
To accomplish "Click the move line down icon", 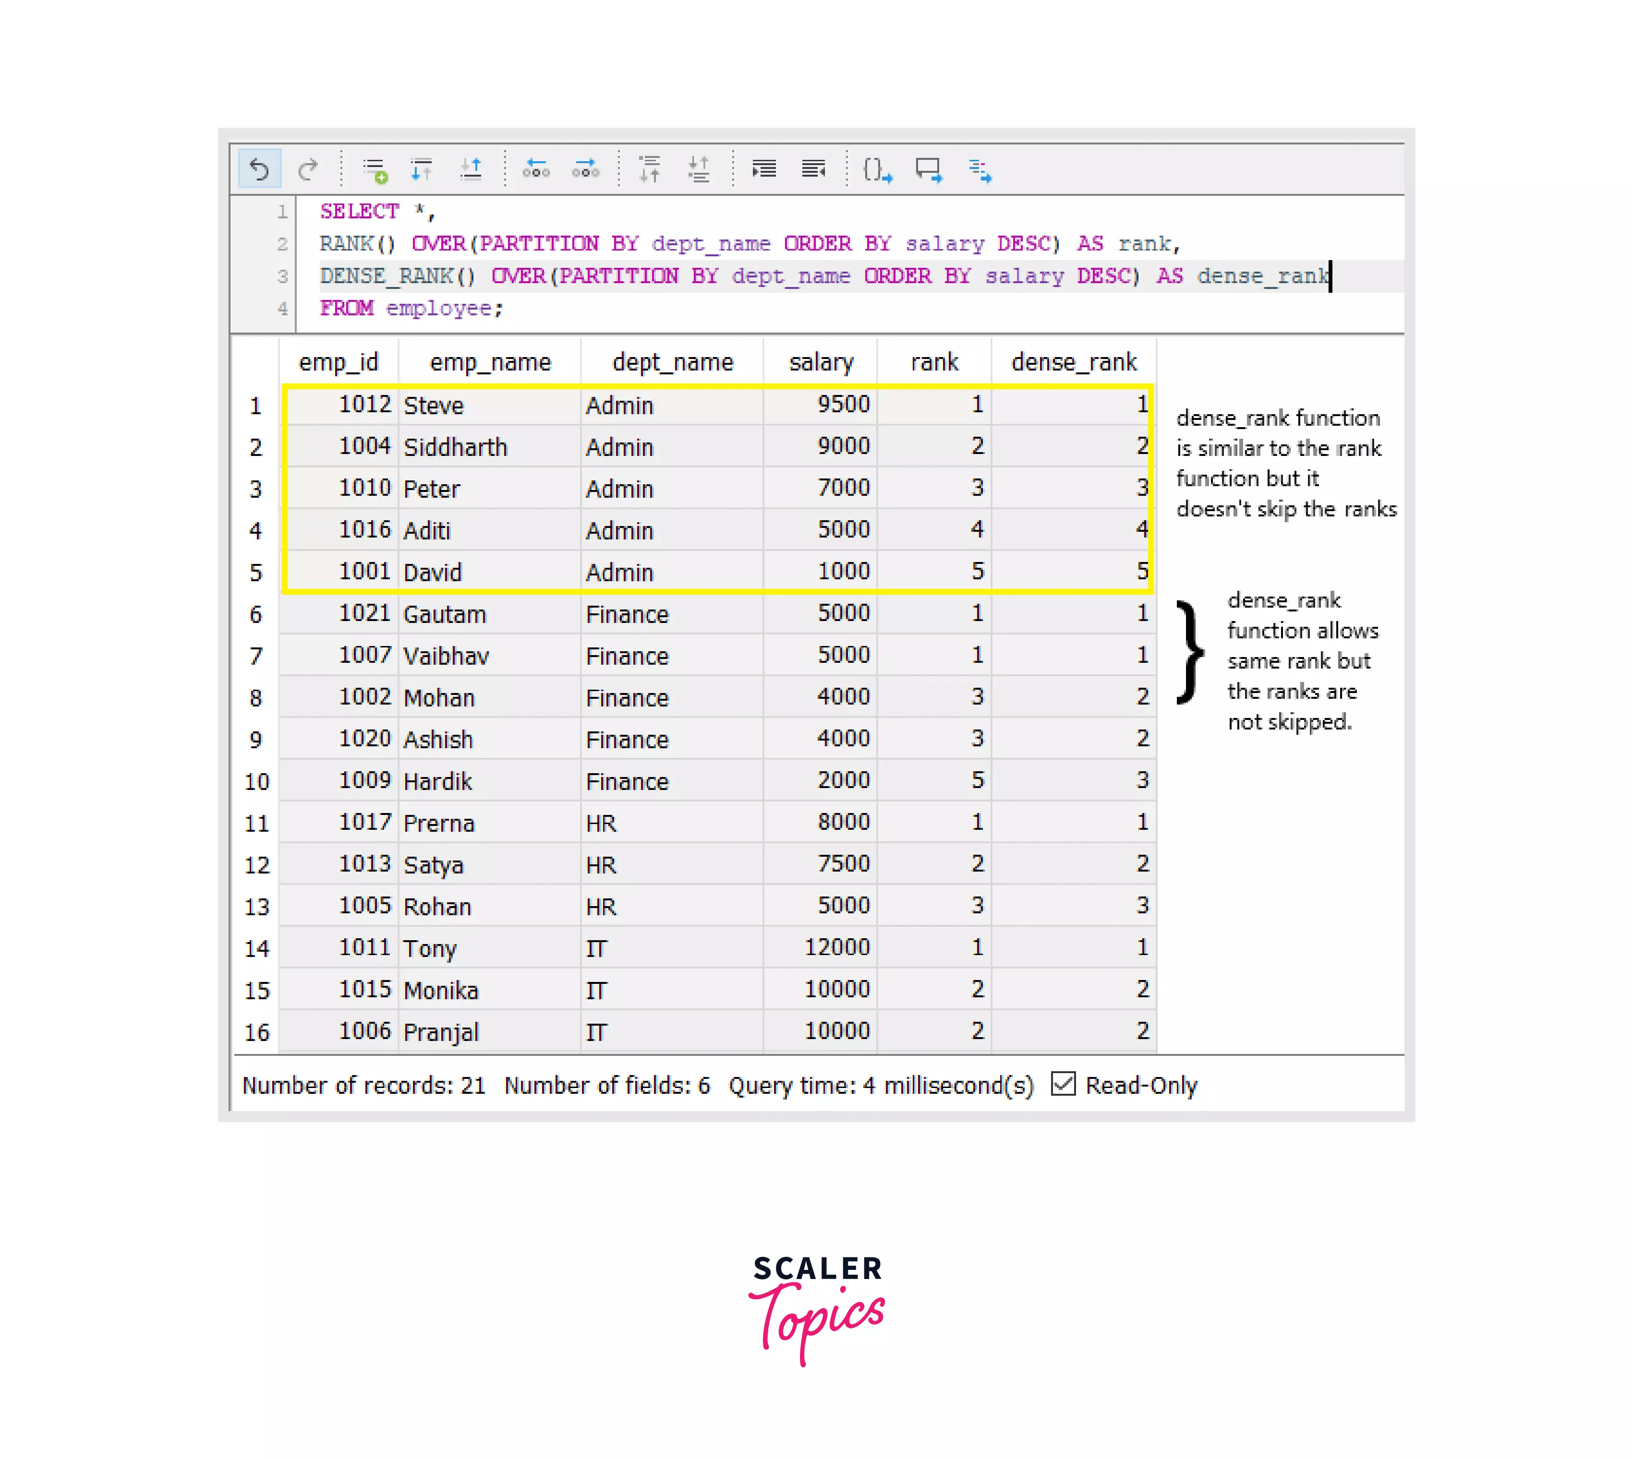I will click(x=422, y=169).
